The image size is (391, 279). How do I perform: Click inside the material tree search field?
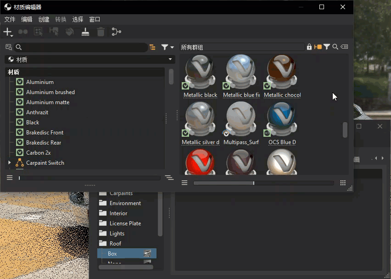coord(81,47)
